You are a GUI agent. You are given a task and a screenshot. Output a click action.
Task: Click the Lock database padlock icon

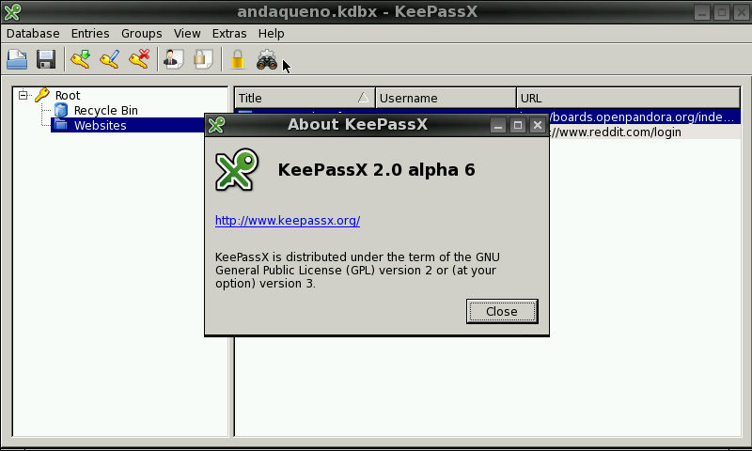238,59
